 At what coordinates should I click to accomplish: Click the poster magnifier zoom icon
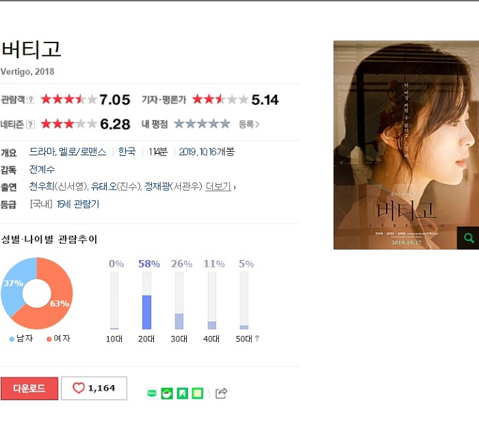click(x=469, y=238)
